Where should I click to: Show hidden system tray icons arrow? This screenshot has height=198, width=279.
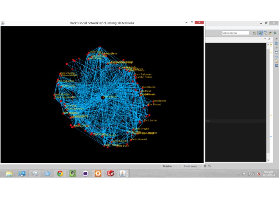(x=238, y=174)
